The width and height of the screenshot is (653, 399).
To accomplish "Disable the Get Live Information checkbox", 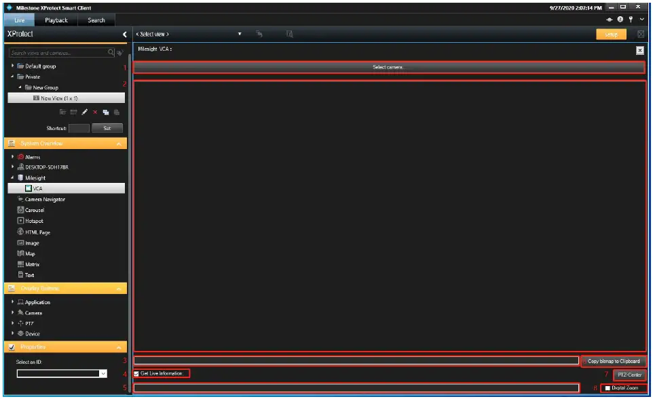I will tap(136, 373).
